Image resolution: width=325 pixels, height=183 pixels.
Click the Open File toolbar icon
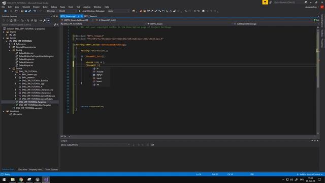[x=22, y=11]
